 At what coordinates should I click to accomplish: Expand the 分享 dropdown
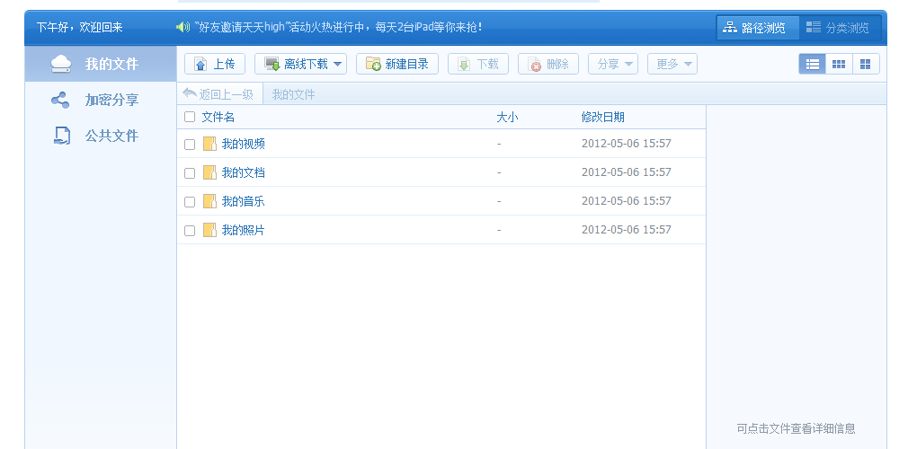613,64
